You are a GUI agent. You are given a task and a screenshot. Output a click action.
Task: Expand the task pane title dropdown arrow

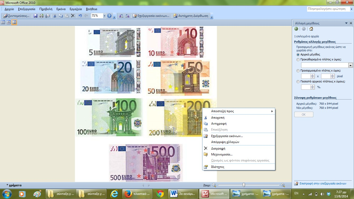click(346, 23)
